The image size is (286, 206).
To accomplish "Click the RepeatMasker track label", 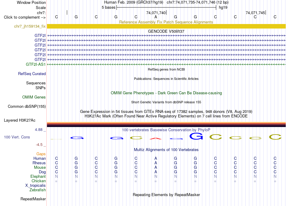I will 33,199.
